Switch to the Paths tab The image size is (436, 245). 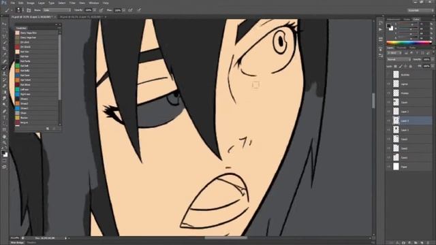pyautogui.click(x=412, y=48)
